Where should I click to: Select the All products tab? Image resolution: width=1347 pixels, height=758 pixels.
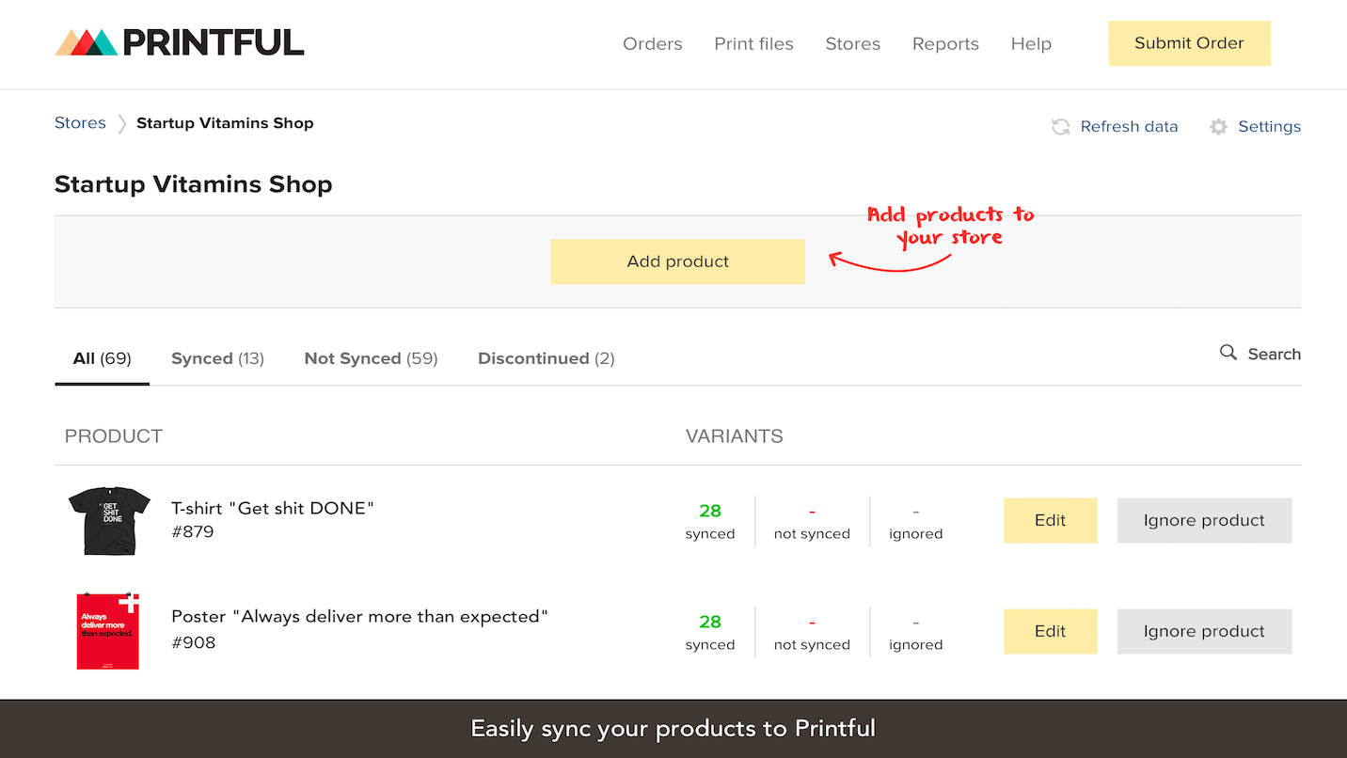point(102,358)
